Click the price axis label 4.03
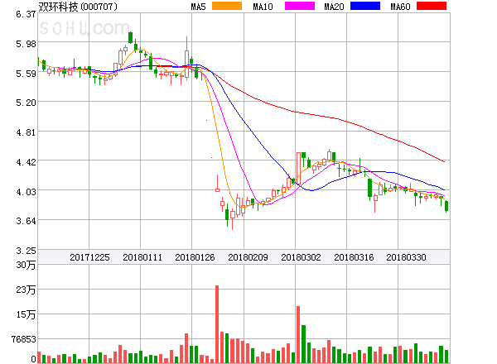Image resolution: width=497 pixels, height=364 pixels. pos(26,192)
